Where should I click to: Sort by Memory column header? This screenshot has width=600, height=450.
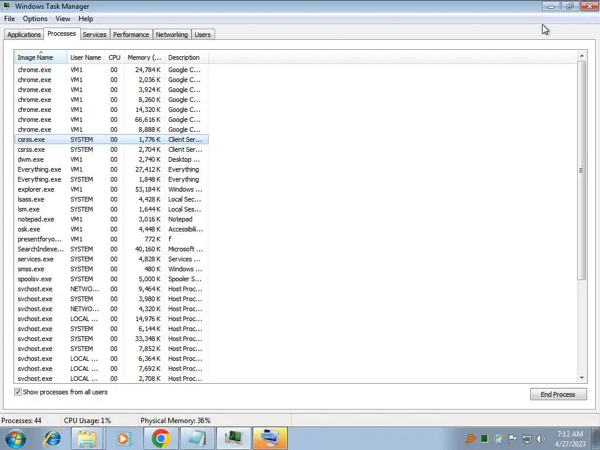click(144, 57)
